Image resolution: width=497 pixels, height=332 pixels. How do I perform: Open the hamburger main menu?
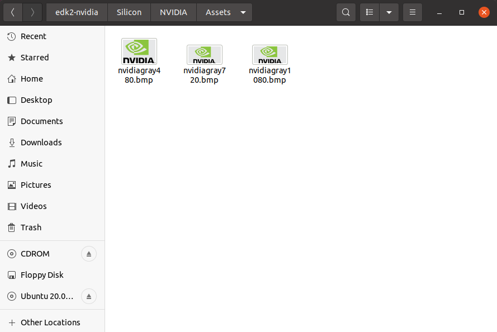point(412,12)
